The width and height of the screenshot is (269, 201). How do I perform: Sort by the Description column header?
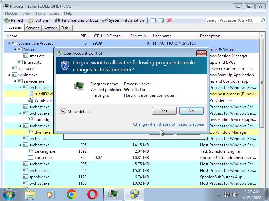(x=228, y=36)
